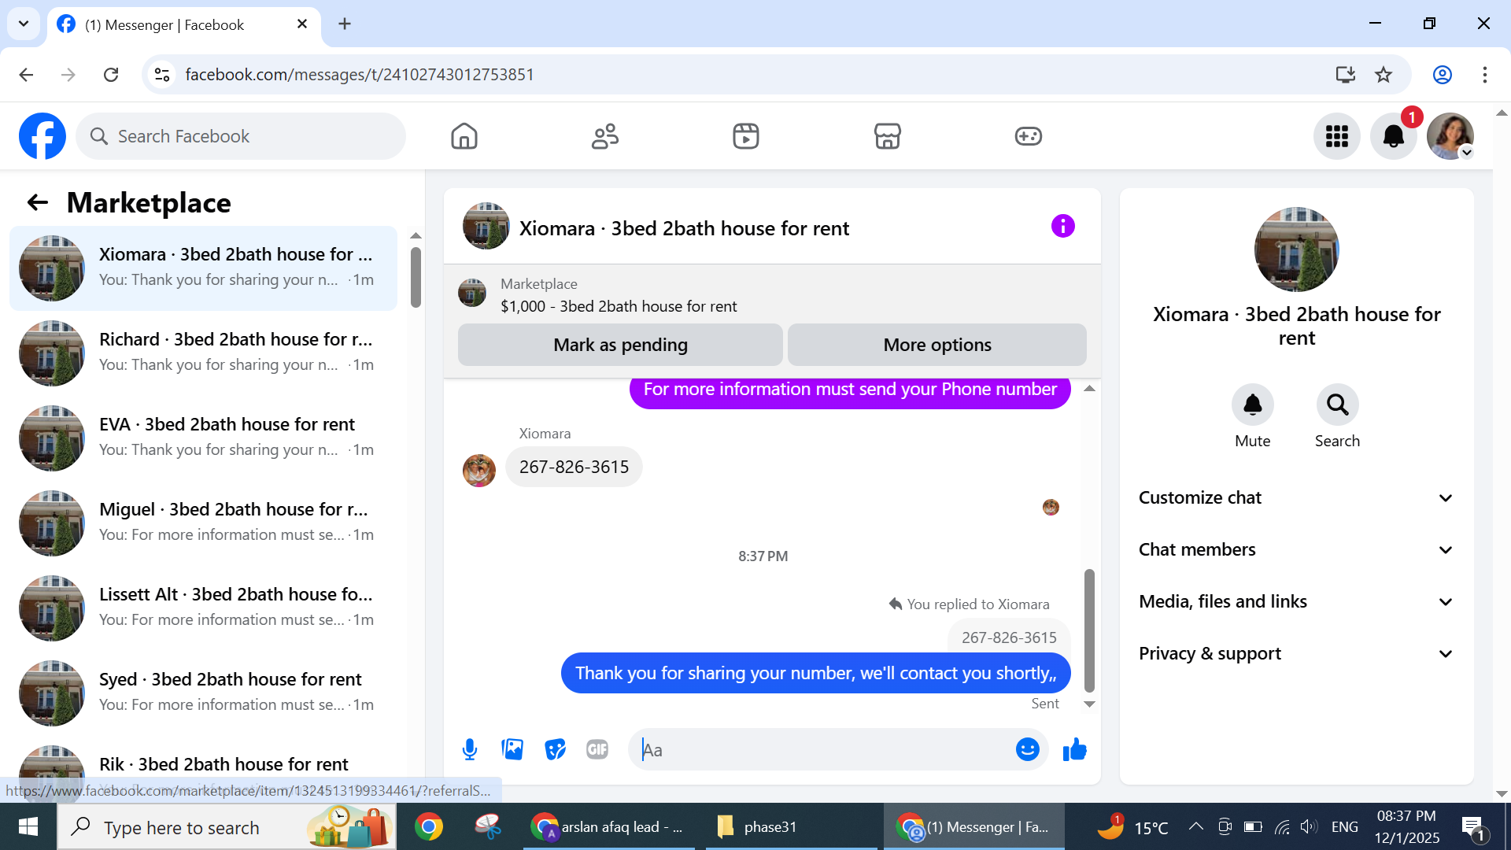Open the Marketplace storefront icon
The height and width of the screenshot is (850, 1511).
pos(887,136)
